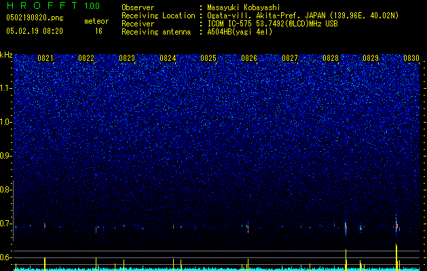Viewport: 427px width, 271px height.
Task: Click the 0.7 frequency axis label
Action: [5, 224]
